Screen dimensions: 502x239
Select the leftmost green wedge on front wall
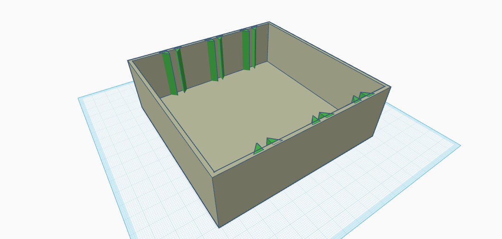click(x=258, y=149)
